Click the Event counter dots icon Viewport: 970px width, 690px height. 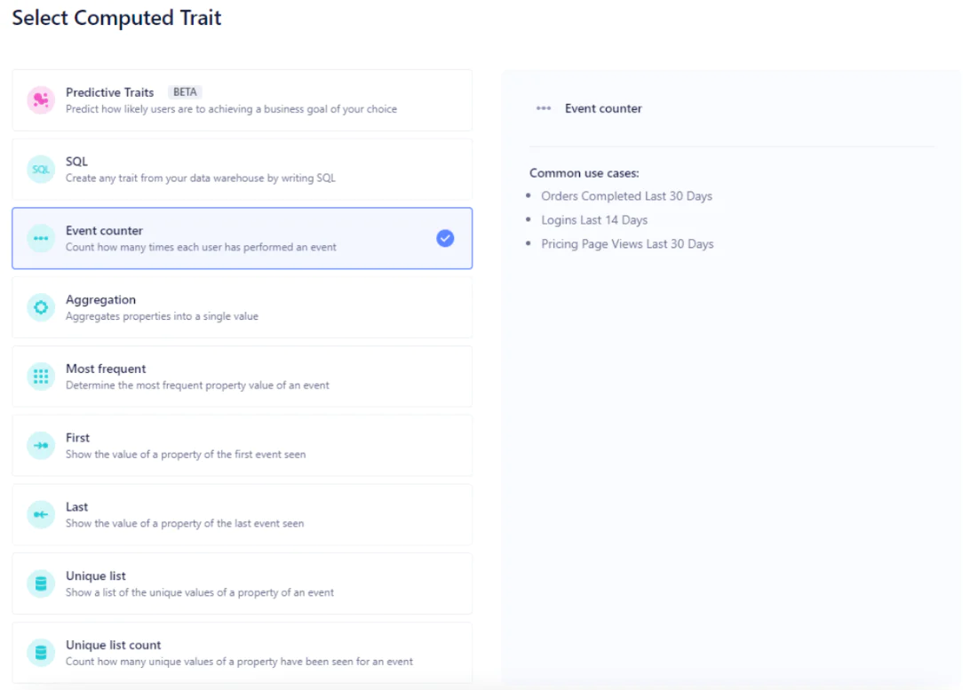click(41, 238)
